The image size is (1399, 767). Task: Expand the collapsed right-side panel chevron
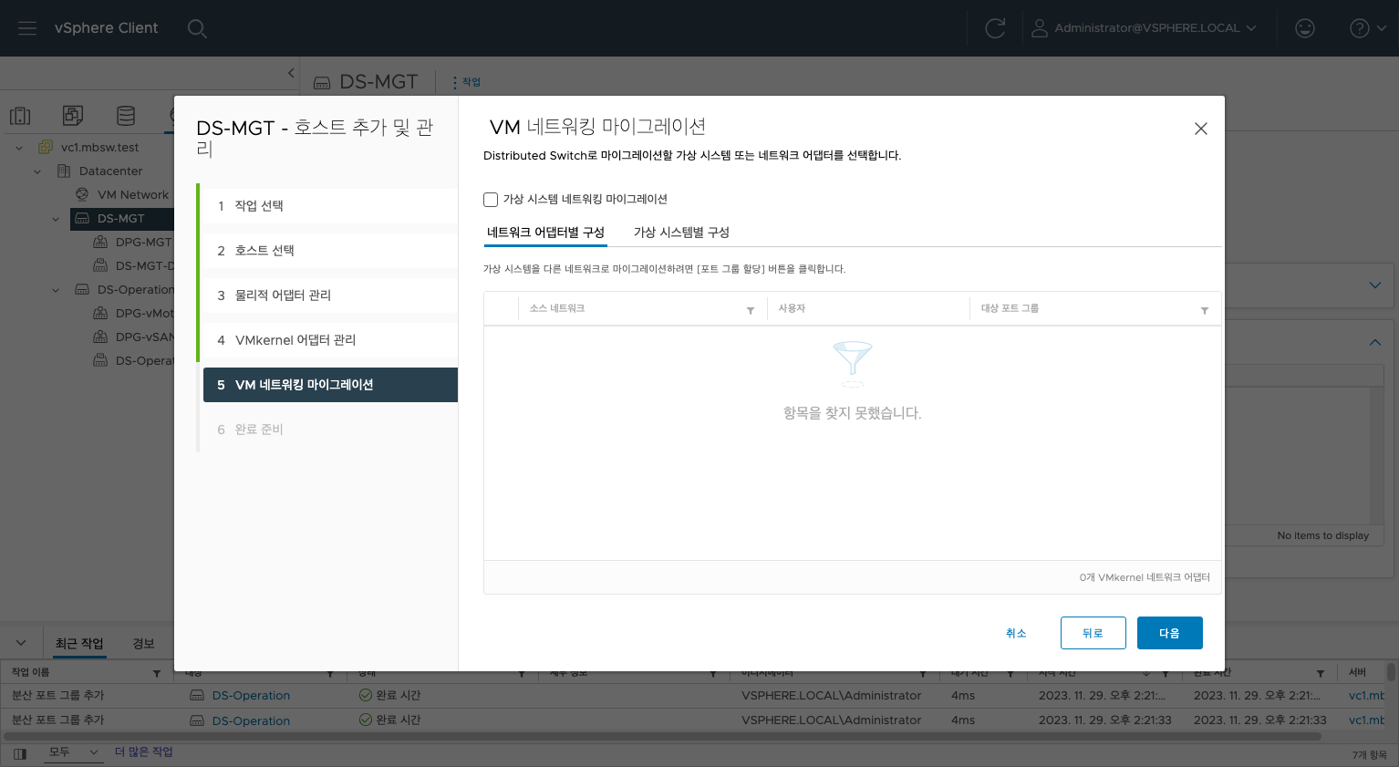click(x=1375, y=285)
